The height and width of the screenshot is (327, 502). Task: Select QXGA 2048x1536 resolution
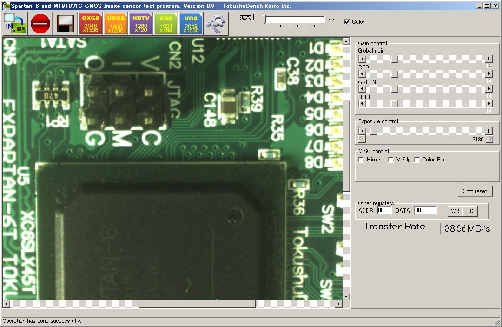tap(91, 23)
